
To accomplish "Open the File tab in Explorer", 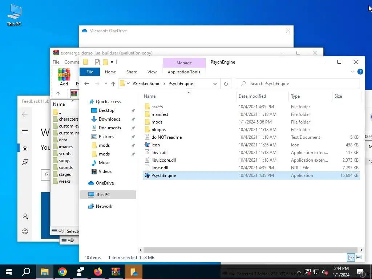I will (x=90, y=72).
